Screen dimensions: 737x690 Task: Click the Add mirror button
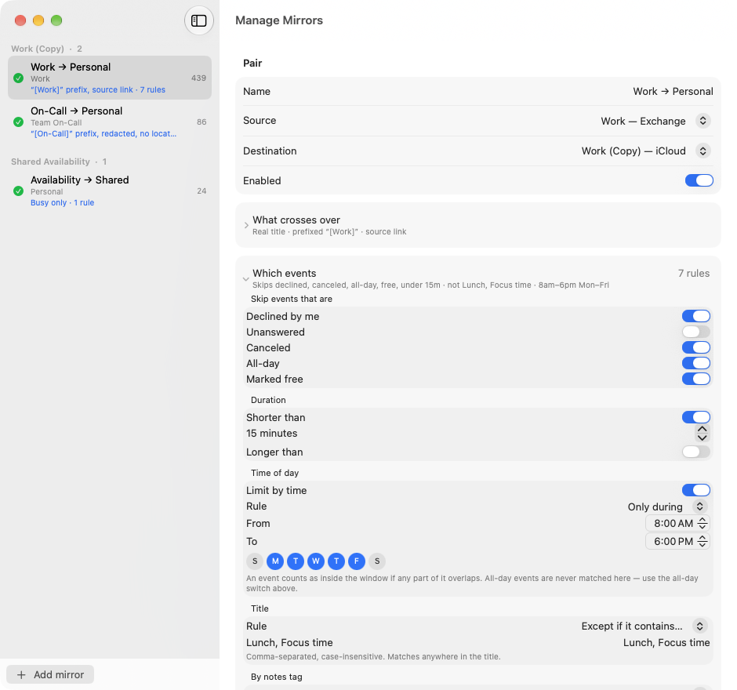pyautogui.click(x=50, y=674)
